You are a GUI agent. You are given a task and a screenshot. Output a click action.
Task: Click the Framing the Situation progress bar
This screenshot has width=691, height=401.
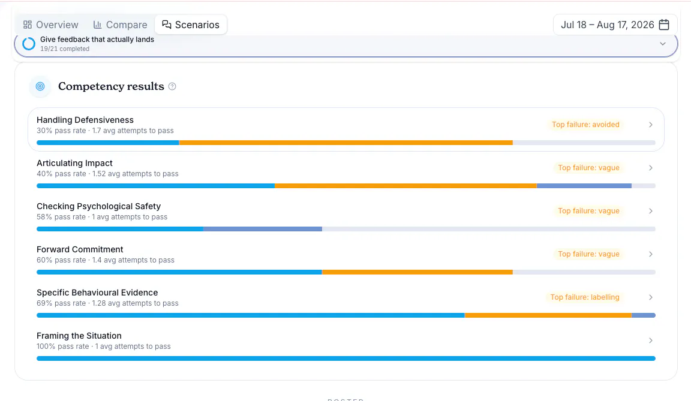346,358
